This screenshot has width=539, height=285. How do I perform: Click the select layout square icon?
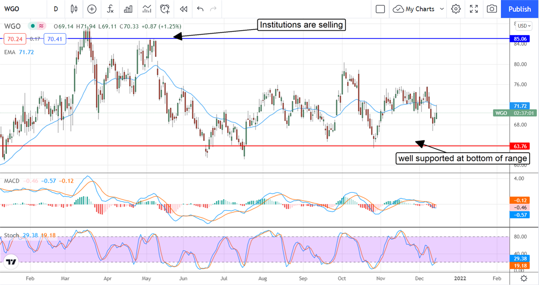(380, 9)
